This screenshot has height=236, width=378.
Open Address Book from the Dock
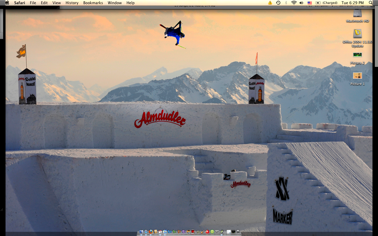[155, 232]
